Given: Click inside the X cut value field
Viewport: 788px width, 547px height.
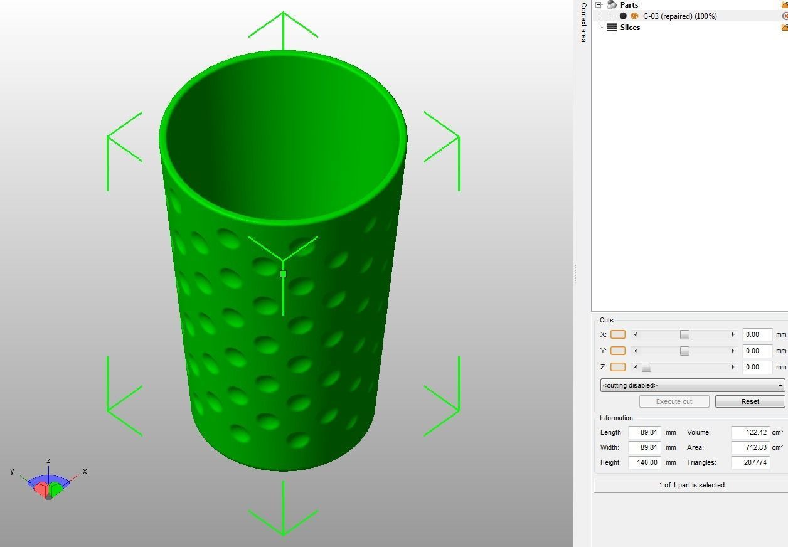Looking at the screenshot, I should (756, 334).
